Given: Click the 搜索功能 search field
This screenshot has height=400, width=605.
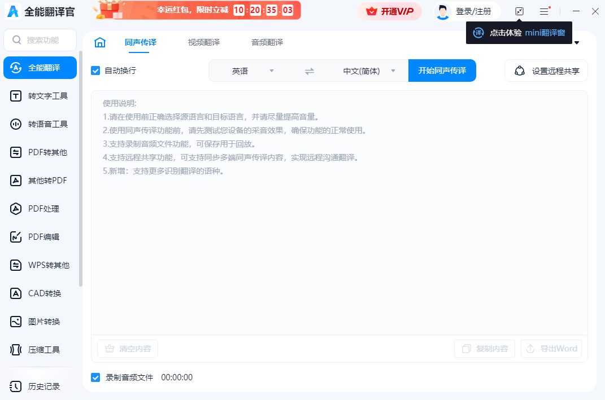Looking at the screenshot, I should [x=40, y=40].
